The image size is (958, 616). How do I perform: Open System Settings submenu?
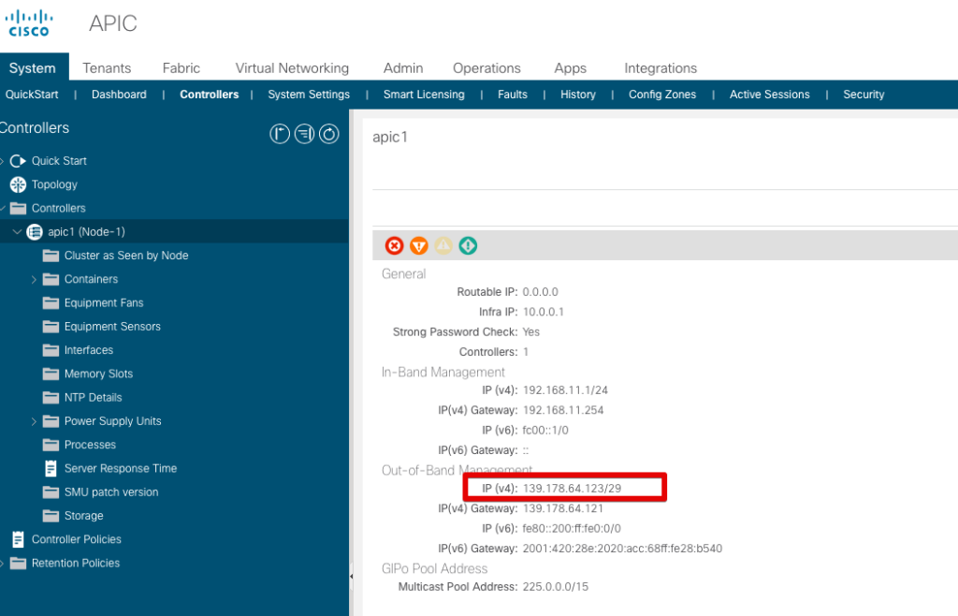pos(309,95)
